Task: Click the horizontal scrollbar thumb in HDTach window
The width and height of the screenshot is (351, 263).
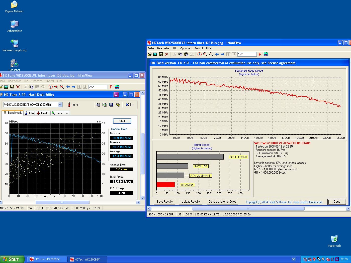Action: point(248,208)
